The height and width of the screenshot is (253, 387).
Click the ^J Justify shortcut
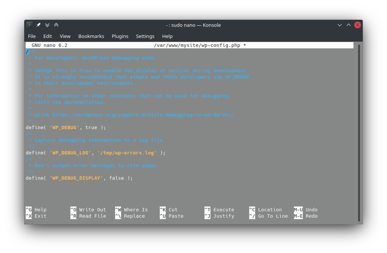click(x=219, y=216)
